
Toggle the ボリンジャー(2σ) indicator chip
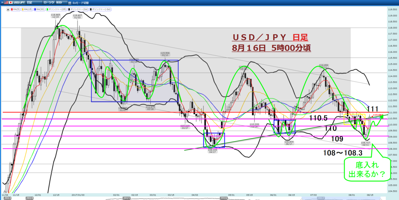(78, 9)
